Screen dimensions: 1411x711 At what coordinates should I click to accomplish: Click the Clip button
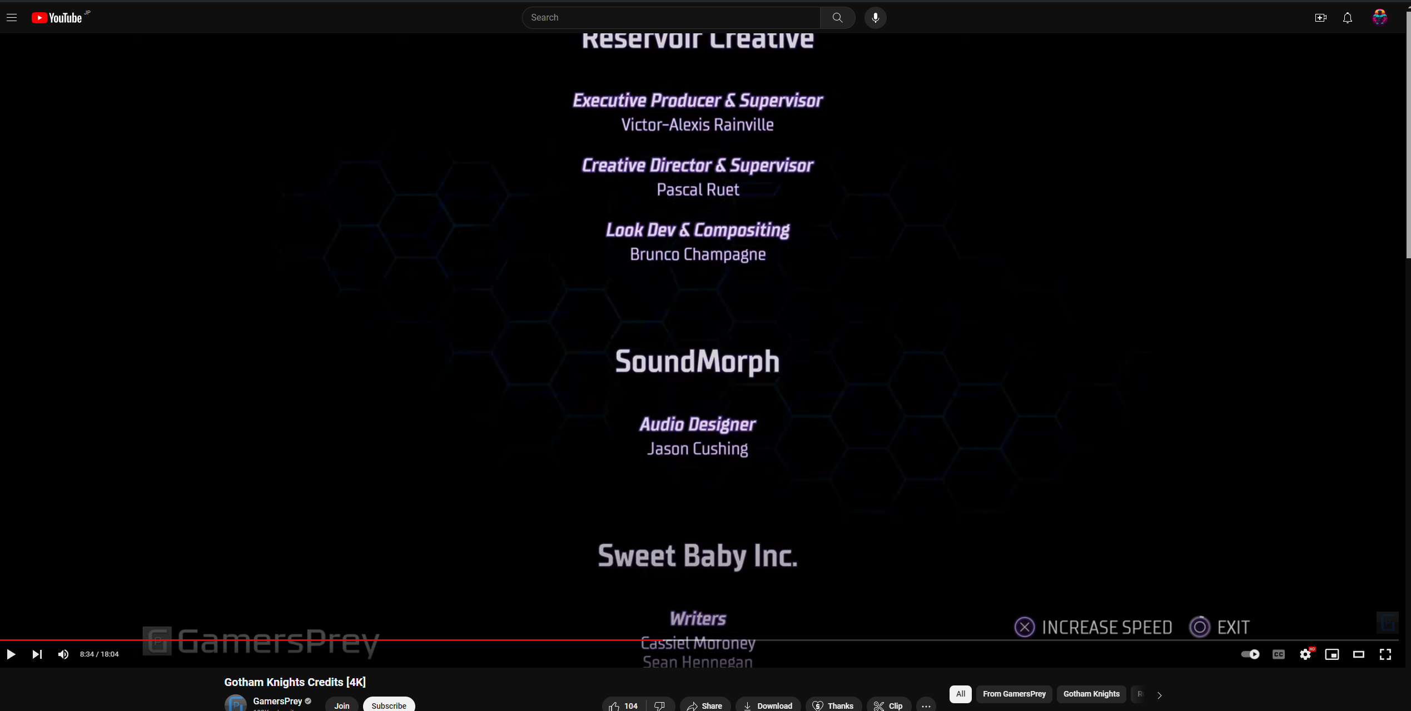click(x=888, y=705)
